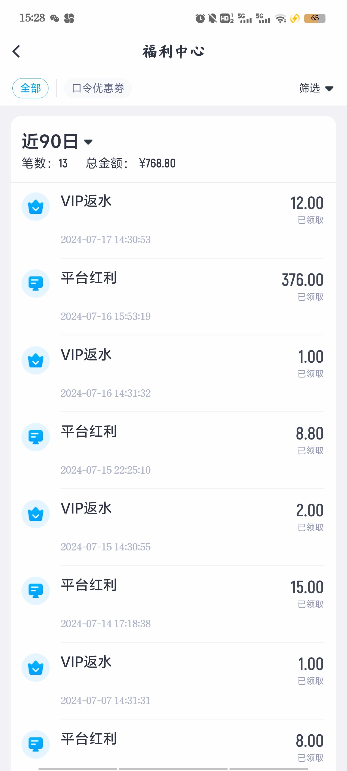
Task: Tap monitor icon of 15.00 平台红利 entry
Action: pyautogui.click(x=36, y=591)
